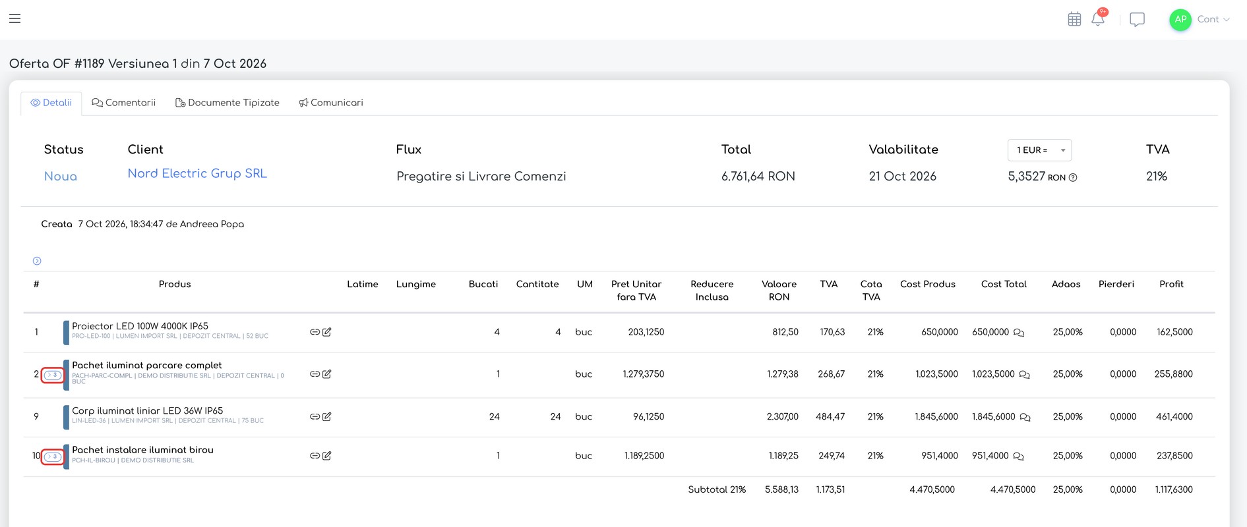Switch to the Detalii tab
Screen dimensions: 1247x527
(x=51, y=103)
